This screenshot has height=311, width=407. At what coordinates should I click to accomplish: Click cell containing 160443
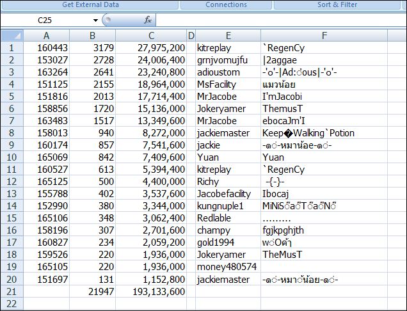47,48
